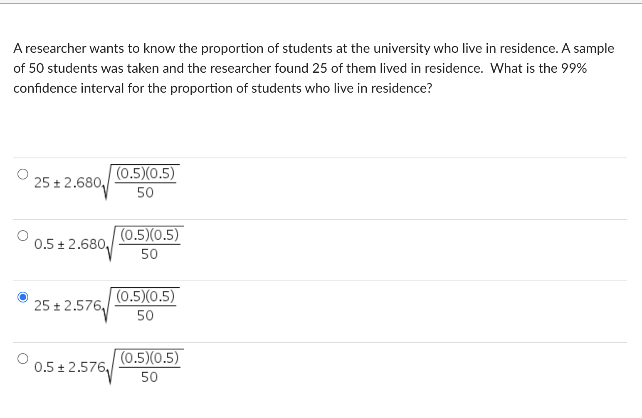This screenshot has width=642, height=418.
Task: Click the 25 ± 2.680 formula label
Action: coord(106,182)
